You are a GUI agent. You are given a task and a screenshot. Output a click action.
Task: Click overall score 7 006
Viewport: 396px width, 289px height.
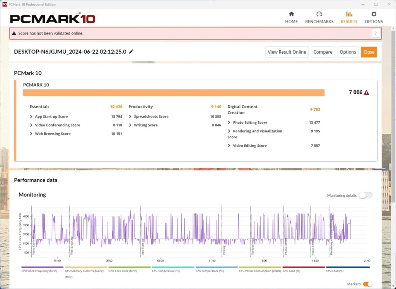click(x=356, y=92)
